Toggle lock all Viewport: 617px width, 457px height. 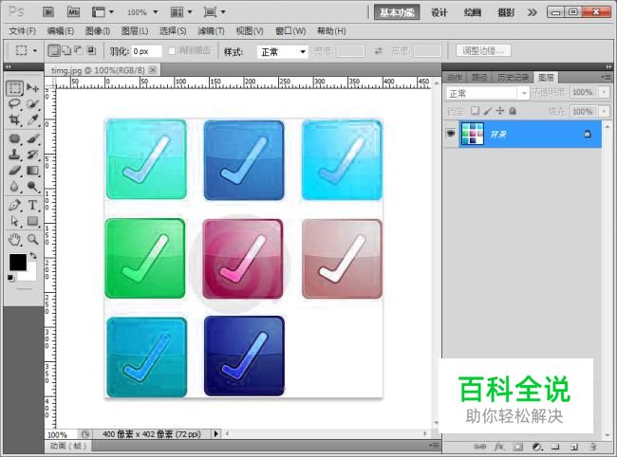coord(513,111)
